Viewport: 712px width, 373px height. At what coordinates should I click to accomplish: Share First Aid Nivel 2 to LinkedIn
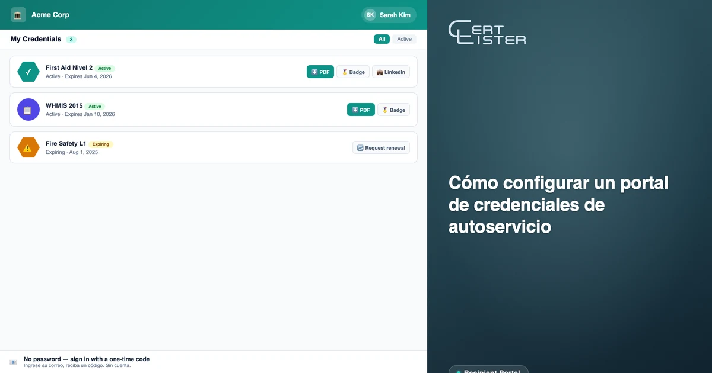coord(391,72)
